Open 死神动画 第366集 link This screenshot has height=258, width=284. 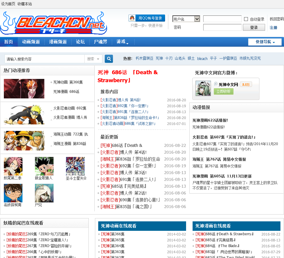click(x=68, y=82)
